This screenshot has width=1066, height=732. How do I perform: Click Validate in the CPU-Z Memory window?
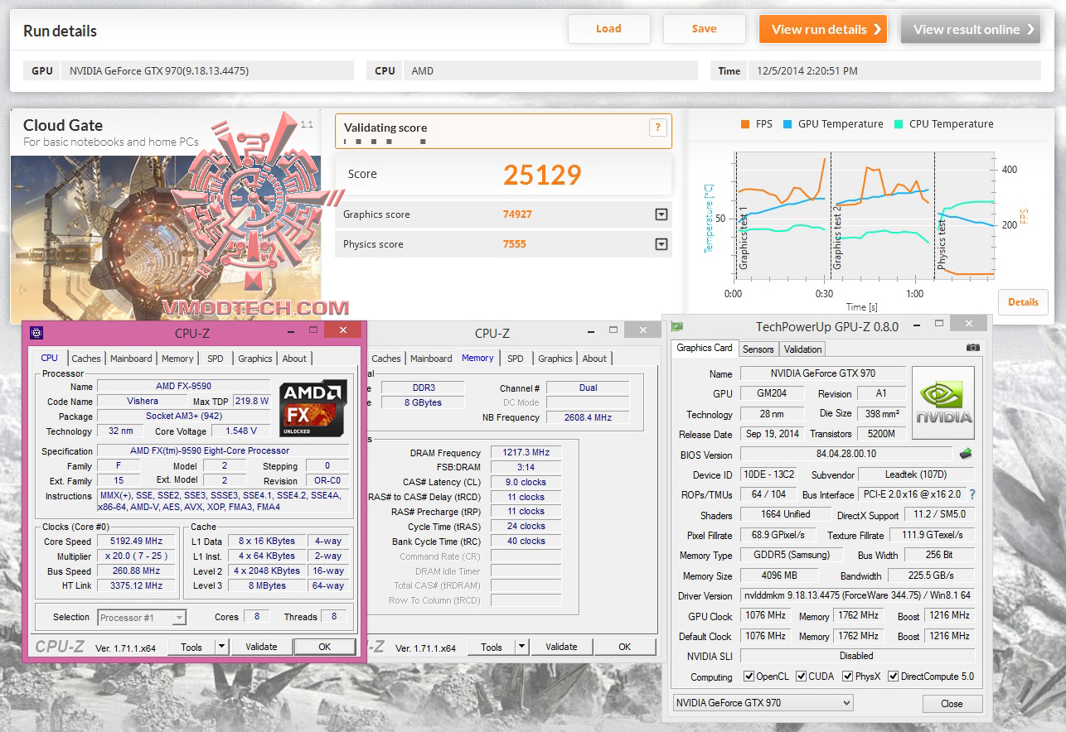(561, 647)
